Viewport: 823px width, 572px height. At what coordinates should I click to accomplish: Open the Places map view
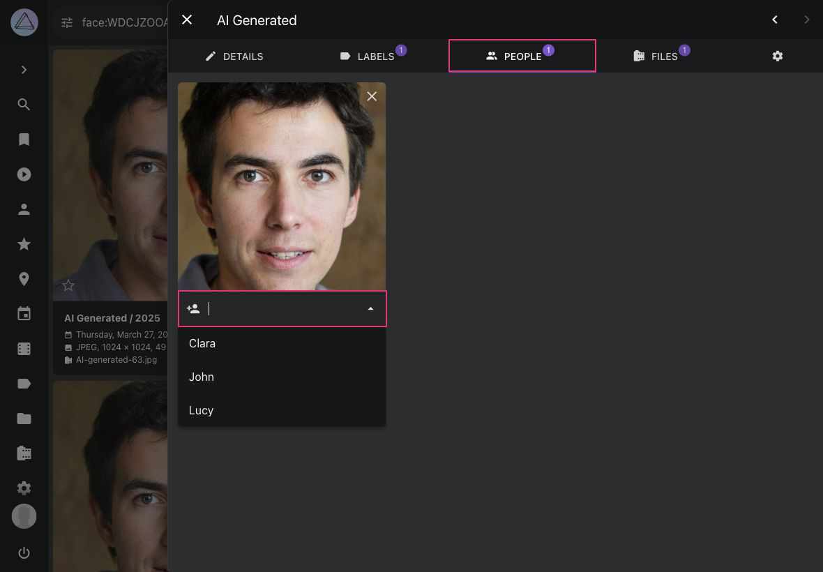coord(24,278)
